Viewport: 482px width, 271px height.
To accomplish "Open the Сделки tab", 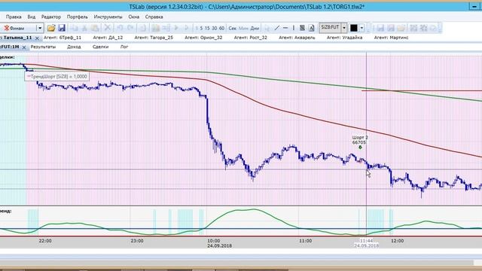I will (100, 47).
